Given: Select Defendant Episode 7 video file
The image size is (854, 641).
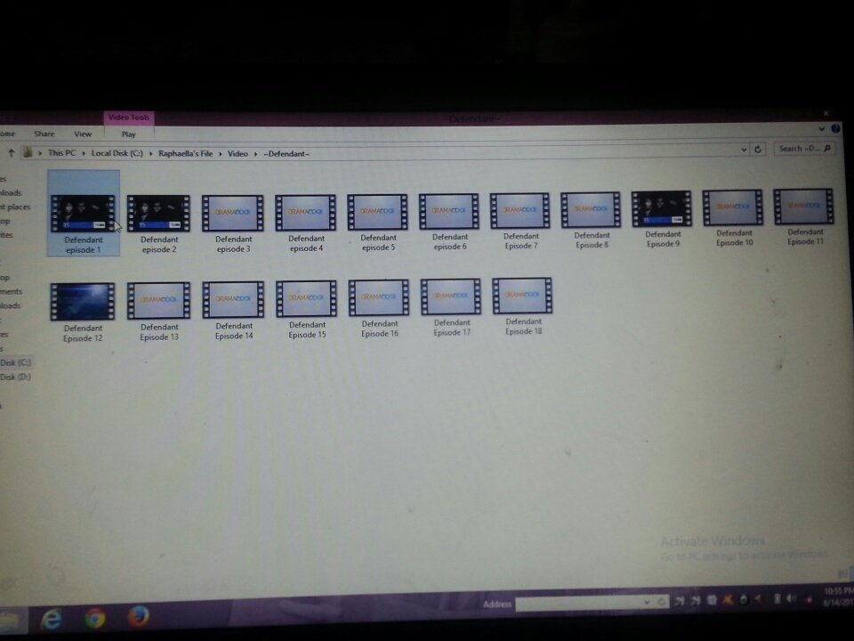Looking at the screenshot, I should [x=520, y=220].
